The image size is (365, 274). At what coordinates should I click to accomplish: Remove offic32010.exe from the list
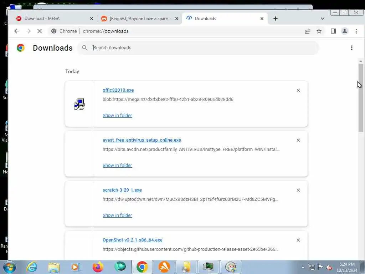click(298, 90)
